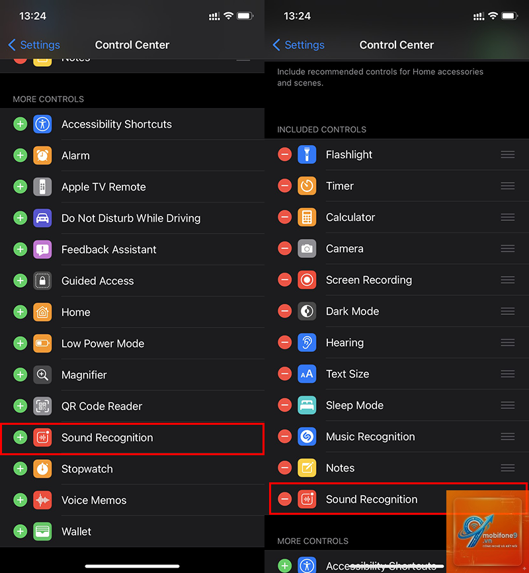The image size is (529, 573).
Task: Tap the Hearing label text
Action: tap(345, 343)
